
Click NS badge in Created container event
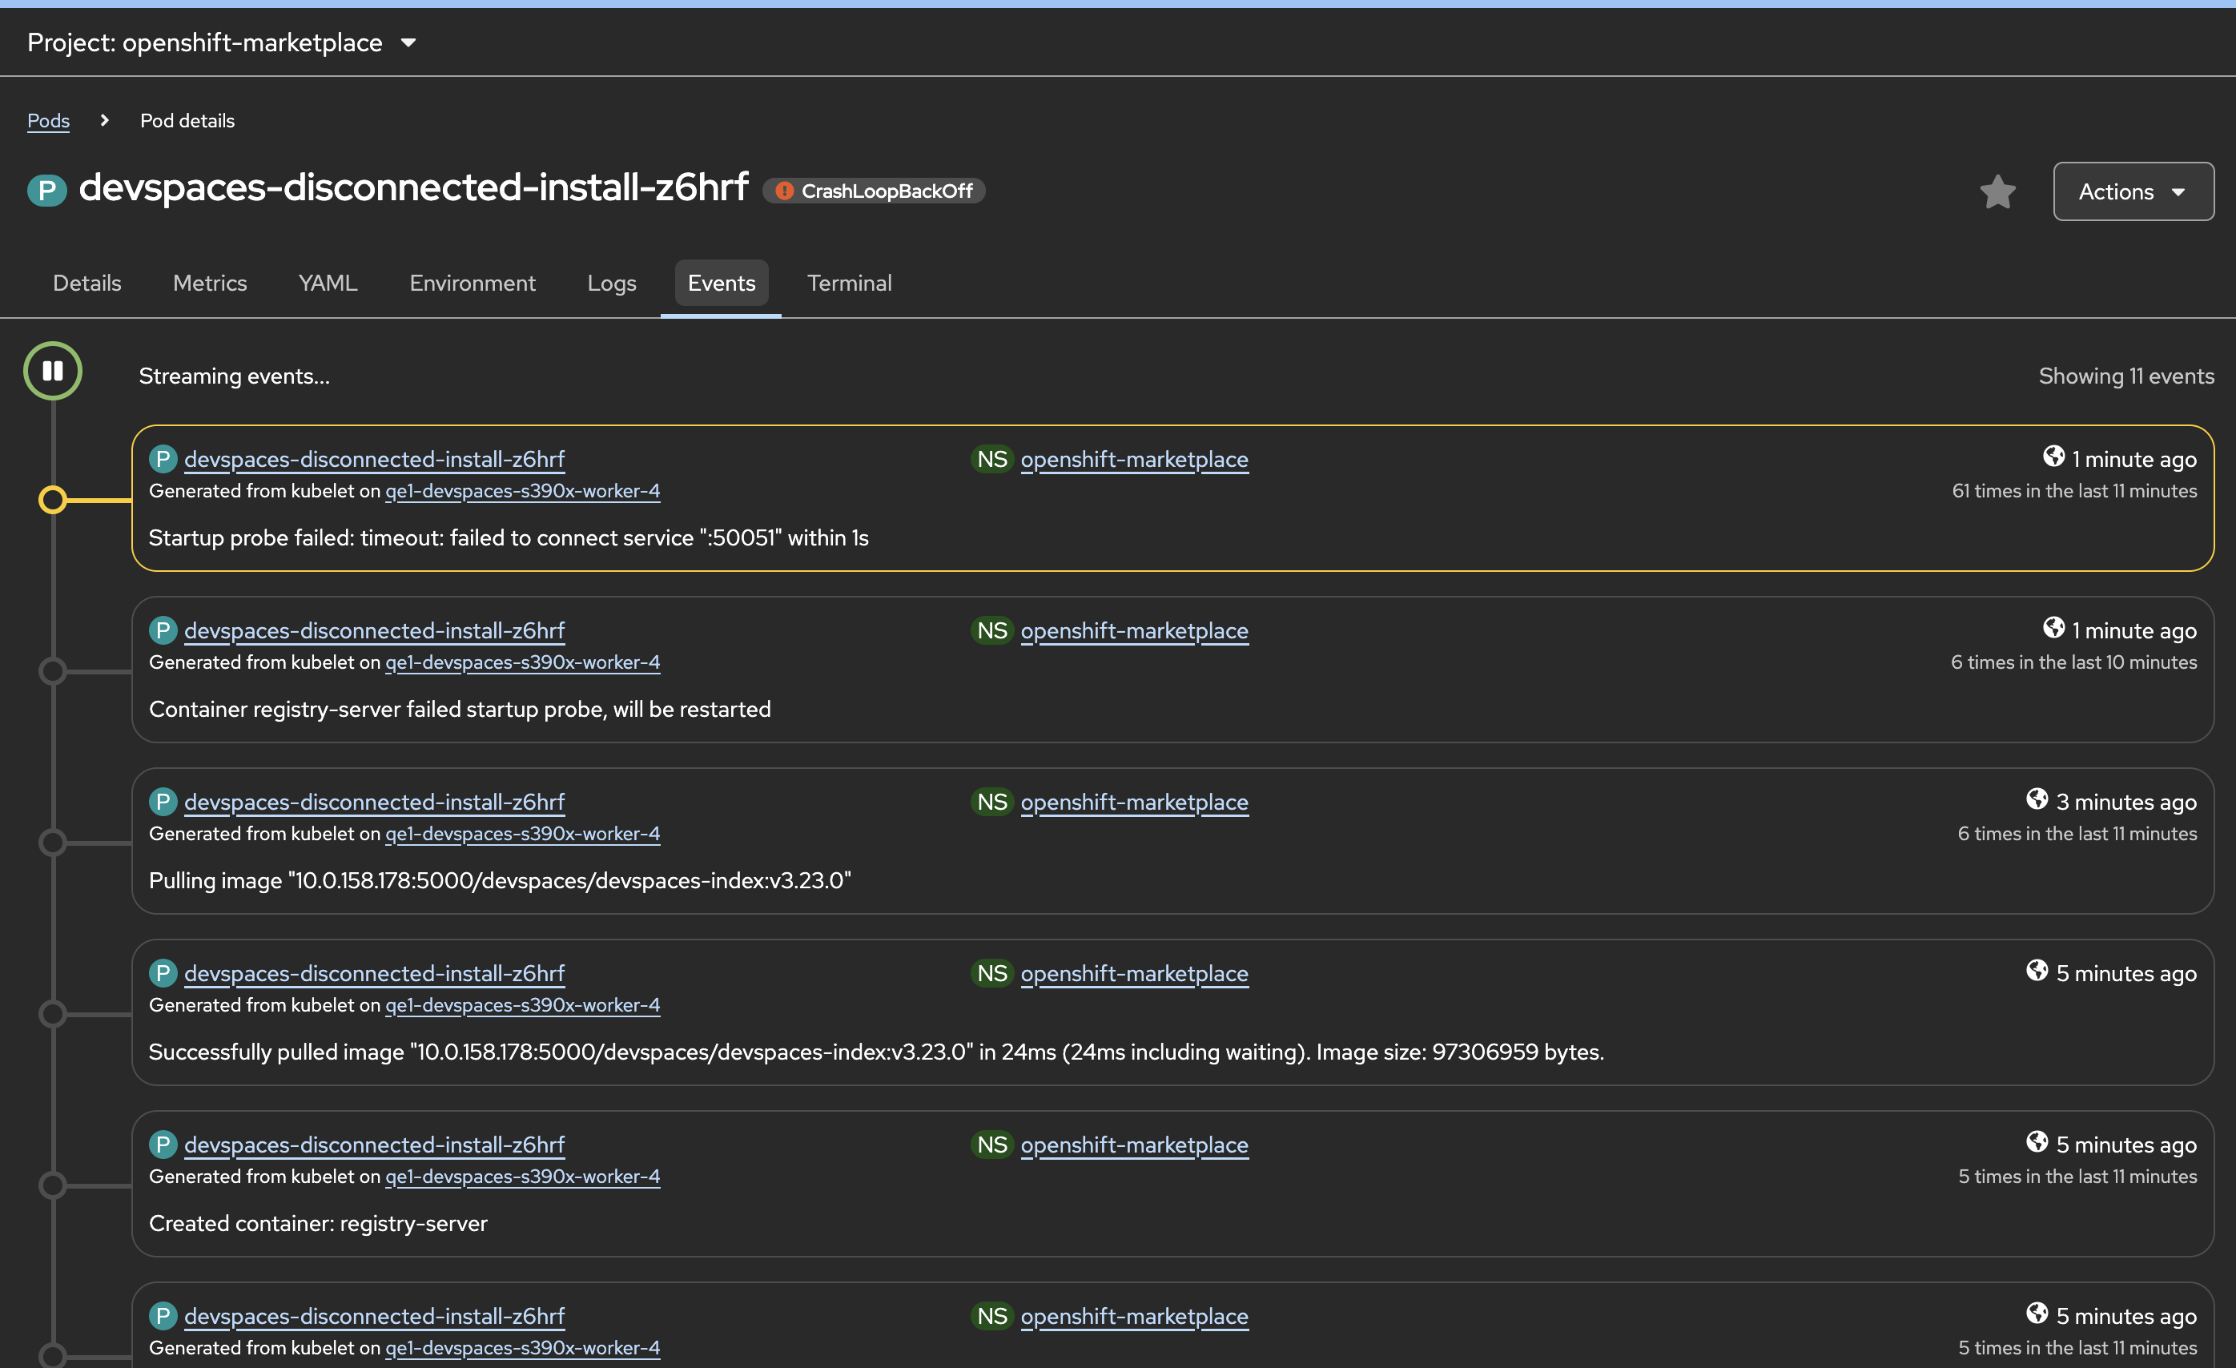pyautogui.click(x=991, y=1145)
